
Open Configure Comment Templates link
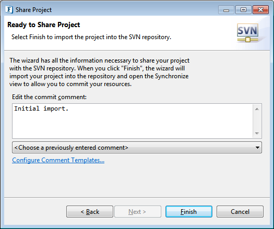[x=58, y=160]
